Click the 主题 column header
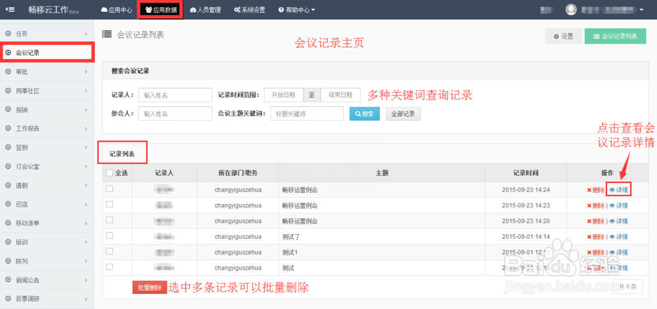The height and width of the screenshot is (309, 657). (382, 173)
